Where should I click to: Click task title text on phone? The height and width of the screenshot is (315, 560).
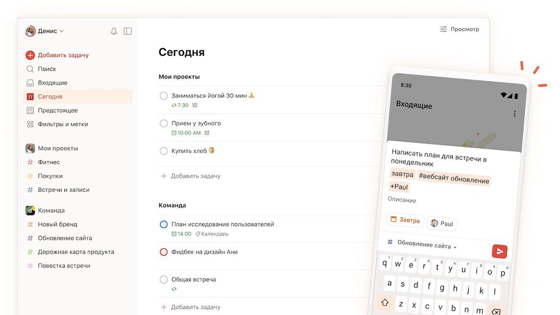pyautogui.click(x=439, y=158)
